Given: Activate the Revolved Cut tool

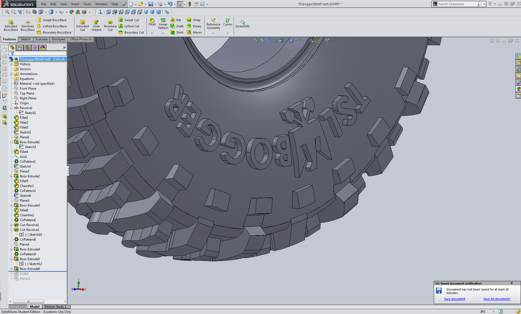Looking at the screenshot, I should (x=110, y=26).
